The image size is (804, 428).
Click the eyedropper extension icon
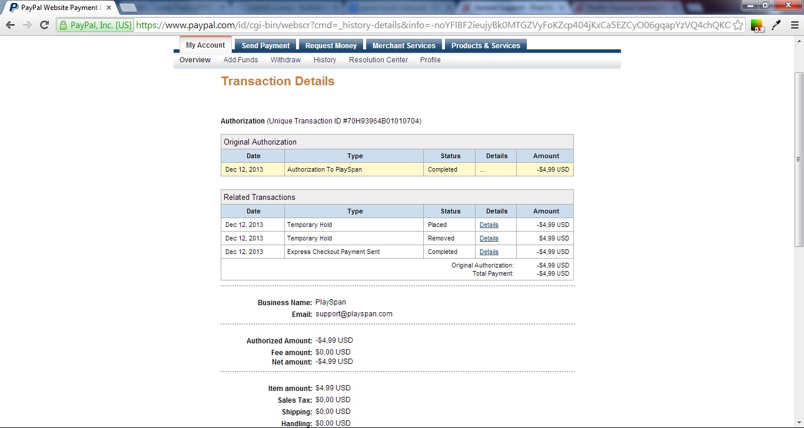tap(776, 25)
